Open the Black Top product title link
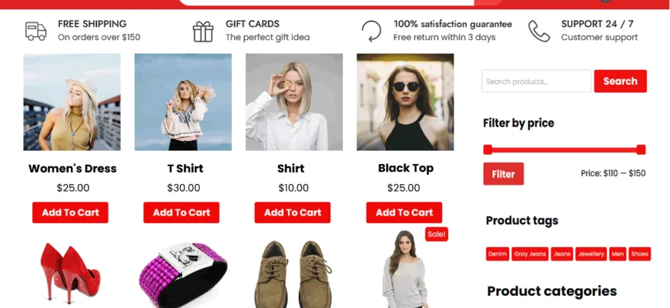Image resolution: width=670 pixels, height=308 pixels. click(x=406, y=169)
